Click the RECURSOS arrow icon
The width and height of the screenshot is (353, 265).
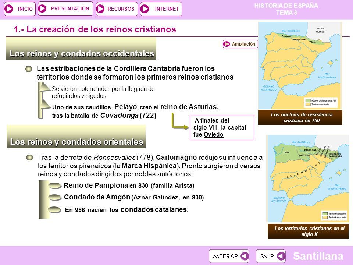click(100, 9)
